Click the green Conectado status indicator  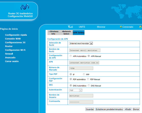pos(121,27)
